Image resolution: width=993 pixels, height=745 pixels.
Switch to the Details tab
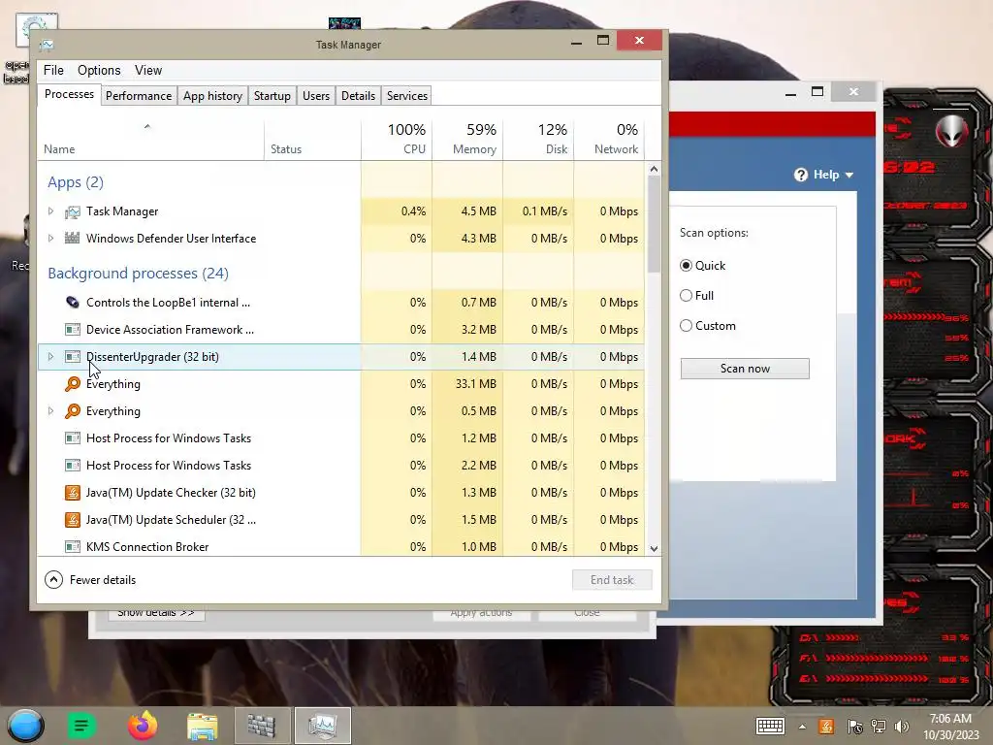pyautogui.click(x=359, y=96)
